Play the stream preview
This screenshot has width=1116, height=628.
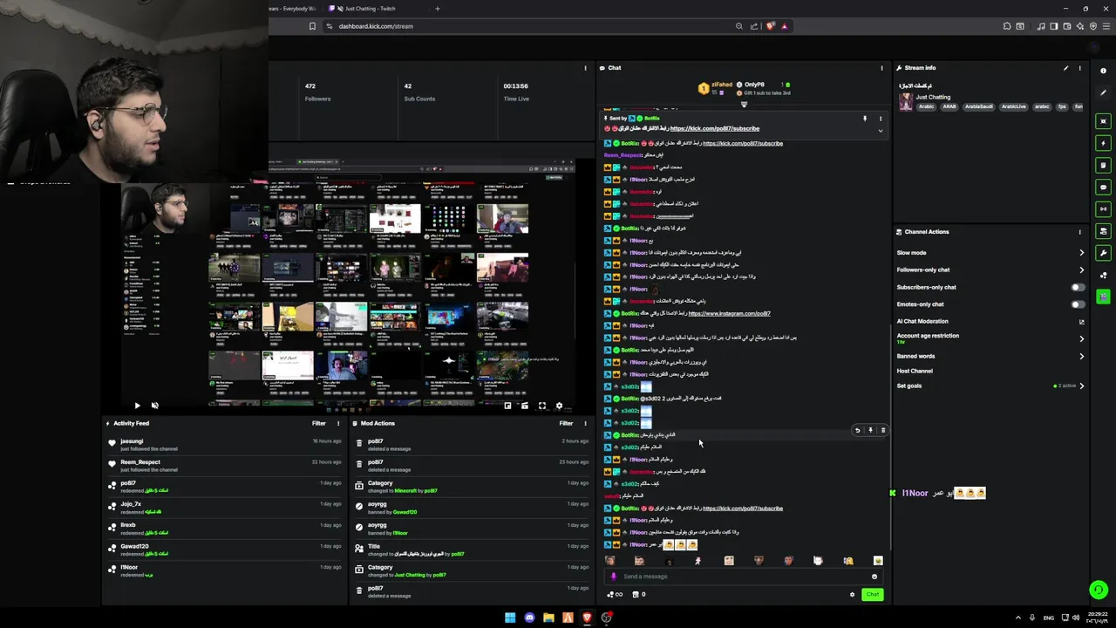(x=137, y=406)
